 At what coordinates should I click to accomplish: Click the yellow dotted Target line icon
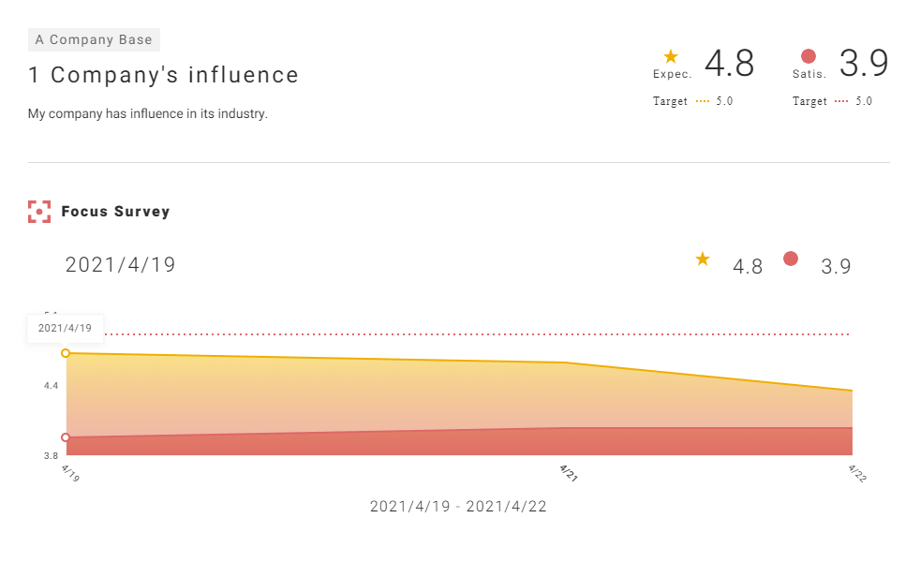[704, 101]
